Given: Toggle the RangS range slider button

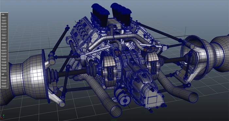Looking at the screenshot, I should point(4,86).
